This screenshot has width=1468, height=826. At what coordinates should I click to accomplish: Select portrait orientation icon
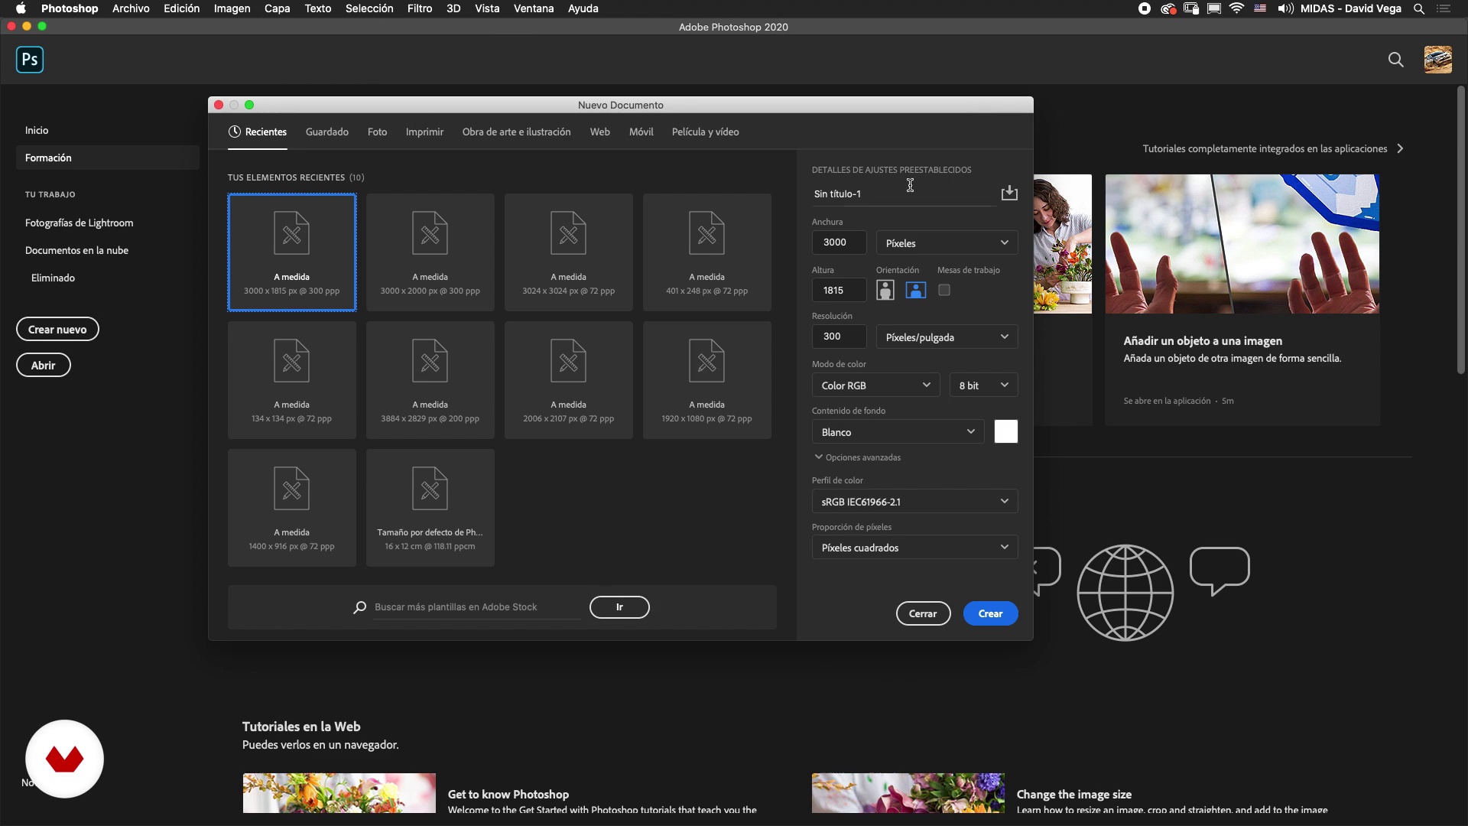[885, 290]
